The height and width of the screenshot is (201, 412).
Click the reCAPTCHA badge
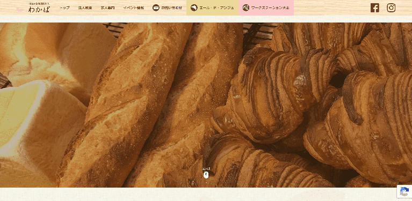[404, 191]
